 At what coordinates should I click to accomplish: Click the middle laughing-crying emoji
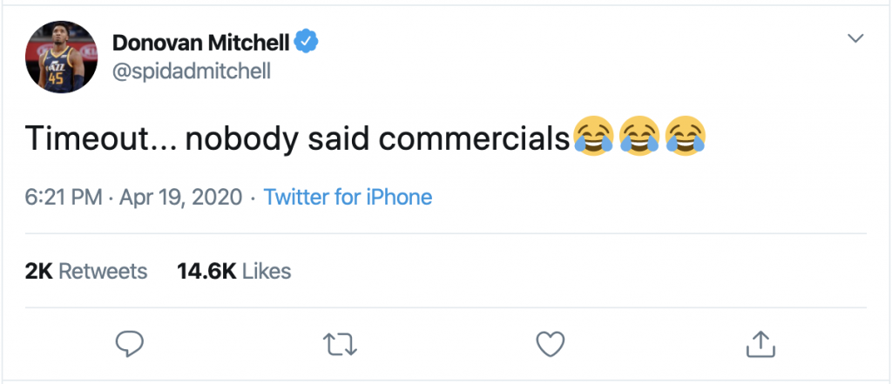point(639,138)
